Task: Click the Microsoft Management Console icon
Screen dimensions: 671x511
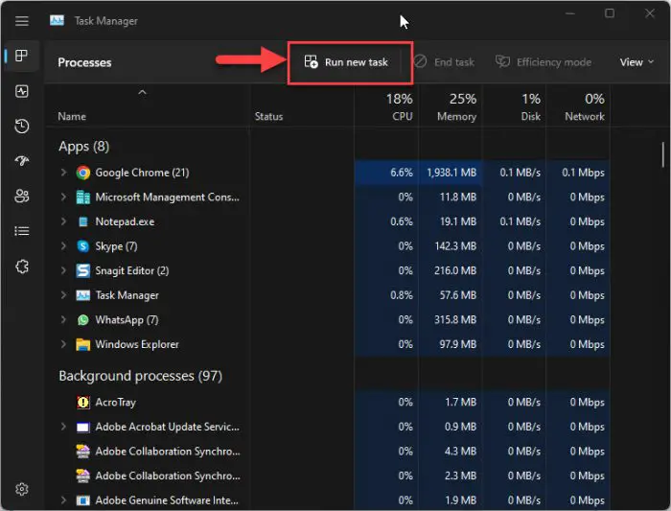Action: click(x=83, y=197)
